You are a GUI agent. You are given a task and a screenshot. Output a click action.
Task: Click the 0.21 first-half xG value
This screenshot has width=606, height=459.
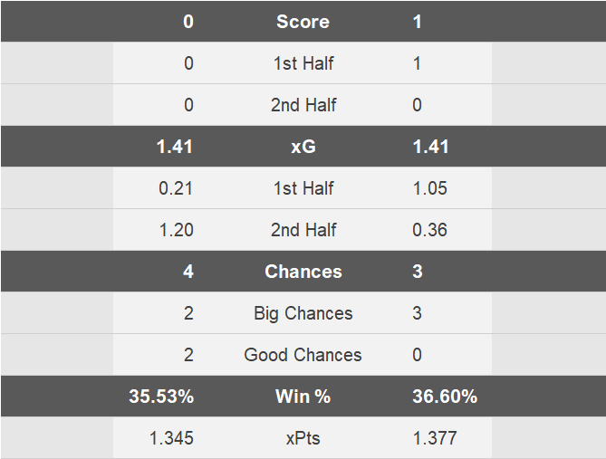[176, 188]
